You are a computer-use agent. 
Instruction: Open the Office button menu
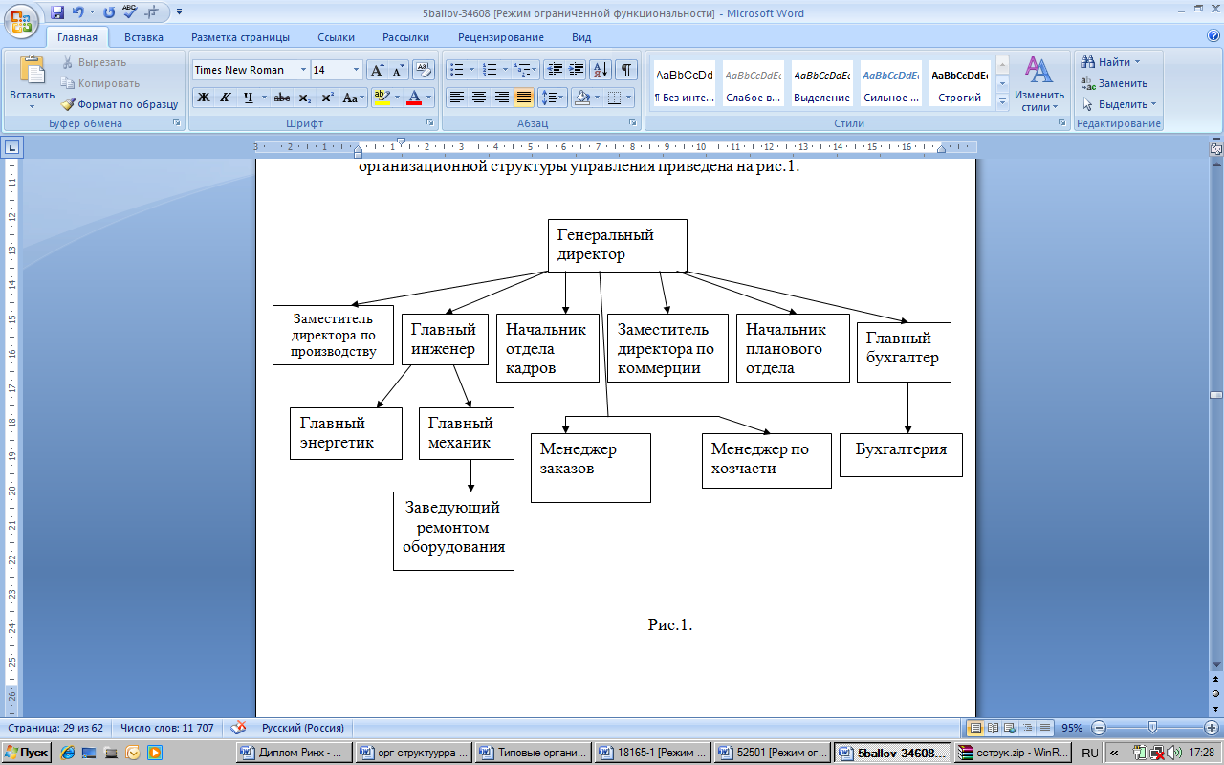(21, 19)
